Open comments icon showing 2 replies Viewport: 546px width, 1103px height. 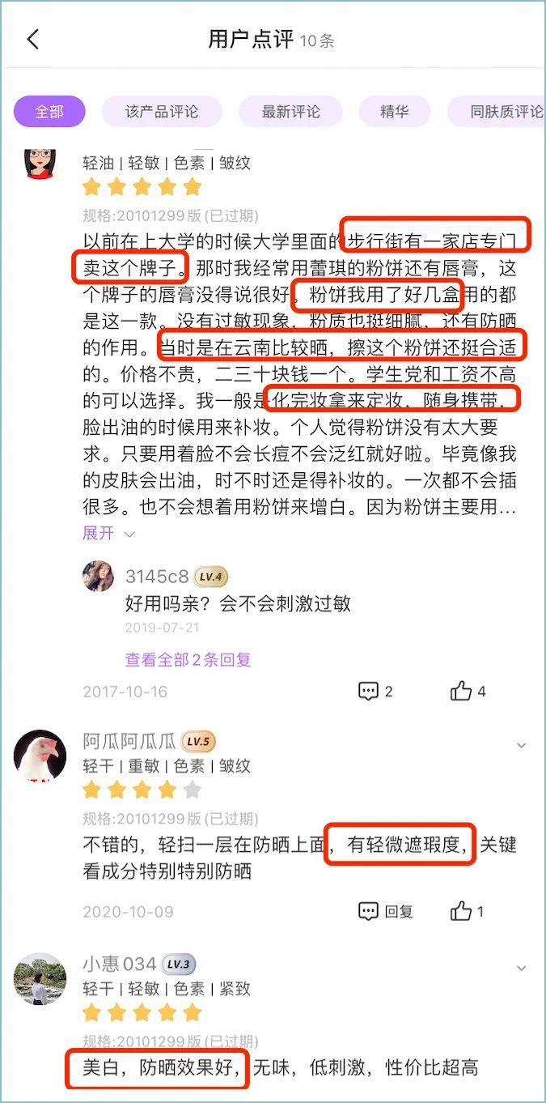point(376,691)
